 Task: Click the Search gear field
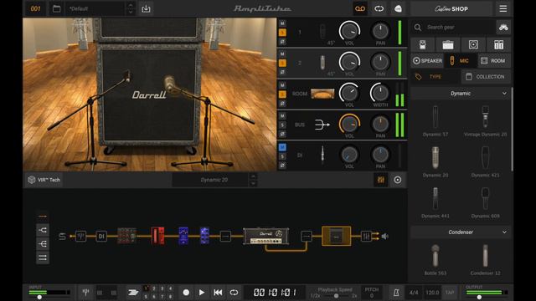click(454, 27)
